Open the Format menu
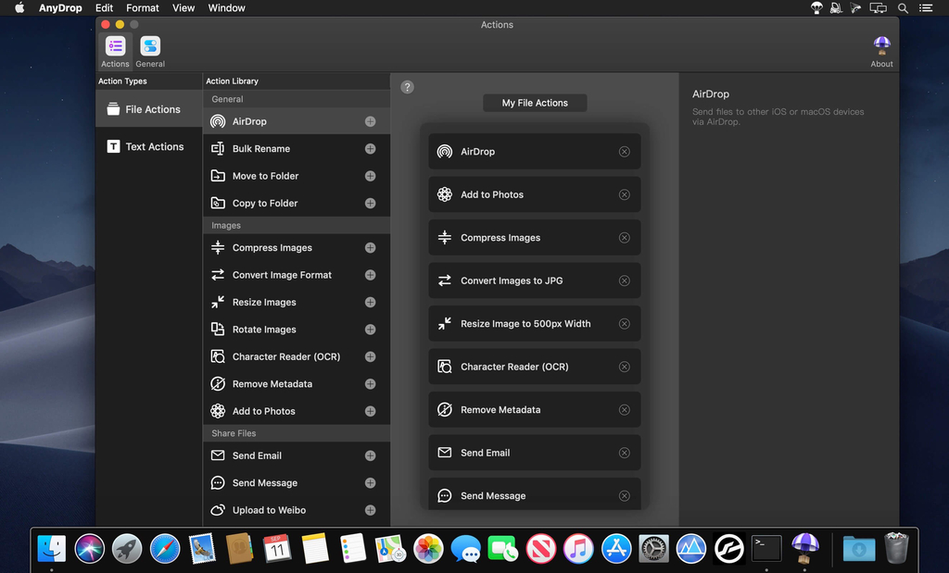This screenshot has height=573, width=949. click(x=143, y=8)
